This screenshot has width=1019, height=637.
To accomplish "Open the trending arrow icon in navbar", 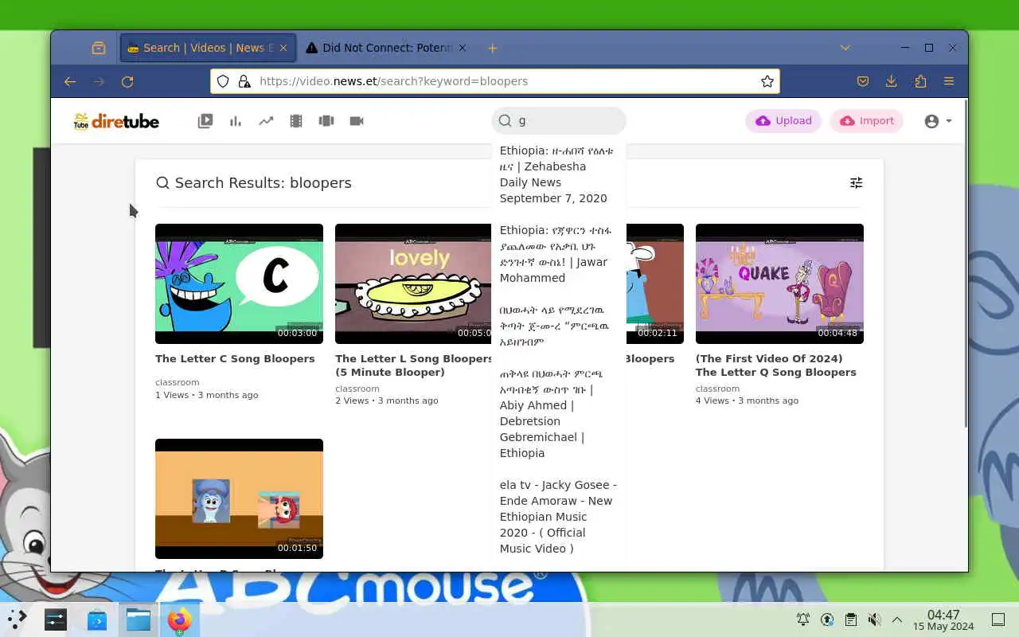I will (x=266, y=121).
